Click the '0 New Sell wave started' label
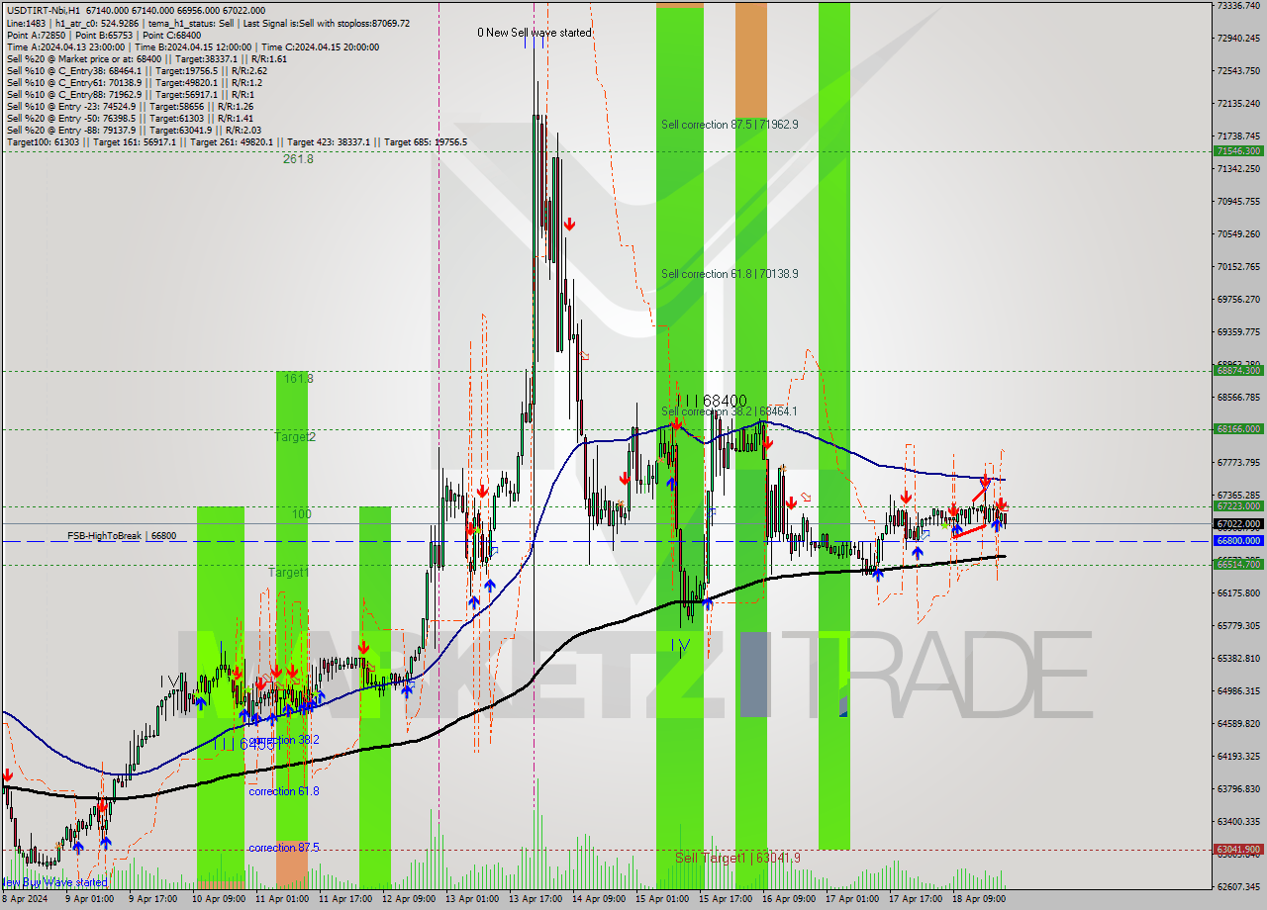The width and height of the screenshot is (1267, 910). point(535,33)
